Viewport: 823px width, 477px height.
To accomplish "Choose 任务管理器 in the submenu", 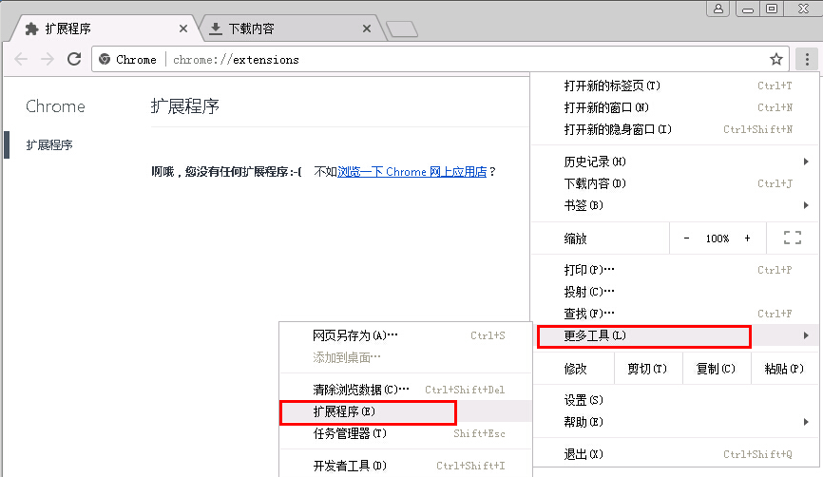I will (406, 434).
